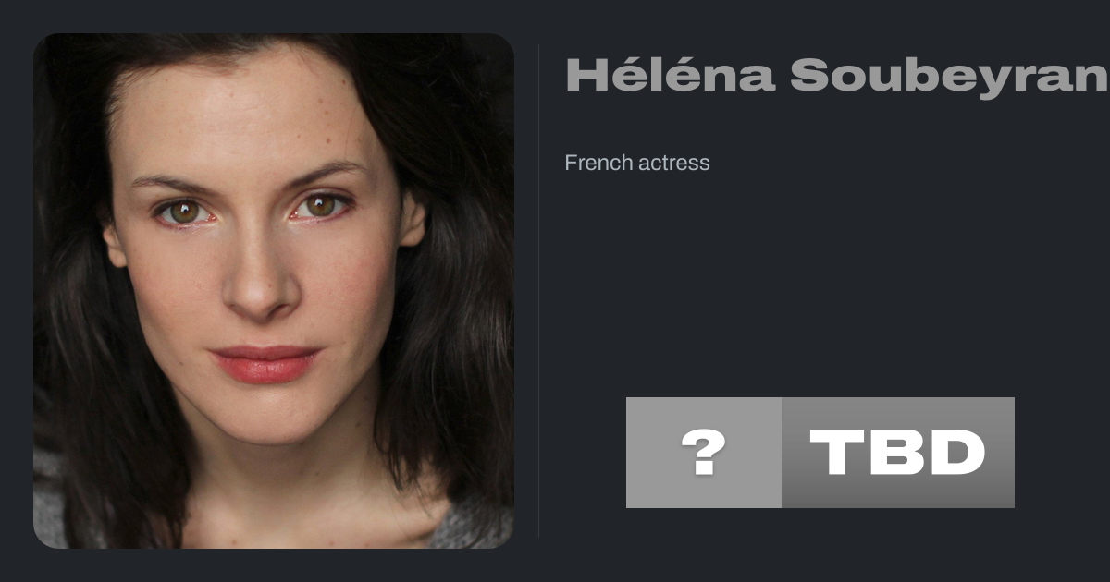Click the red lips in the portrait

[x=265, y=364]
